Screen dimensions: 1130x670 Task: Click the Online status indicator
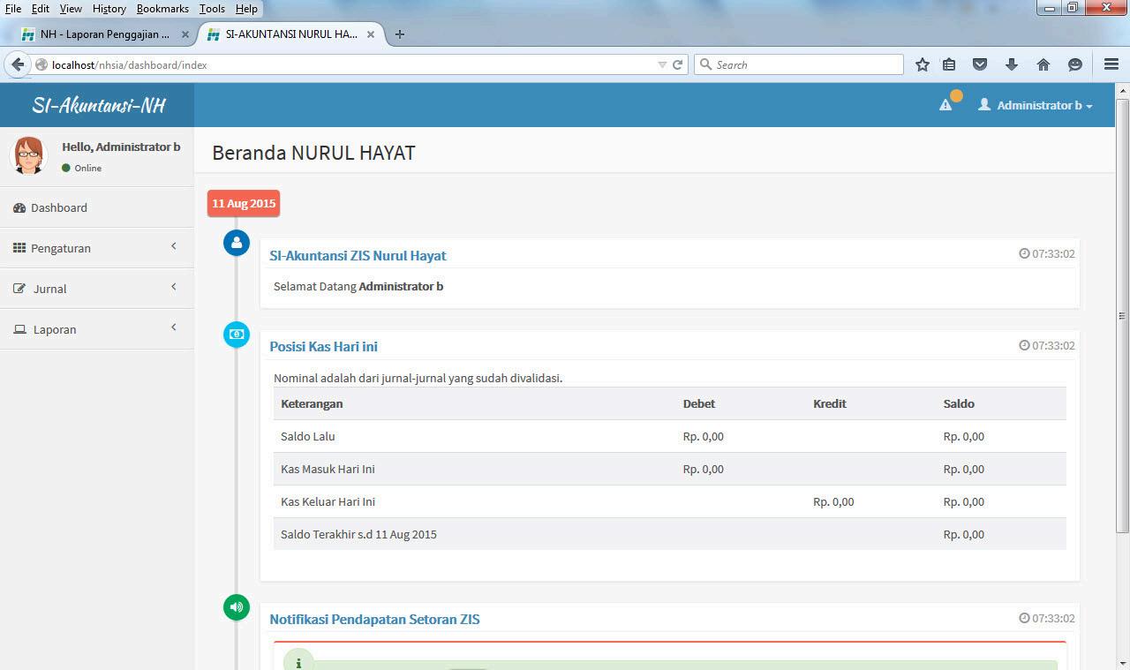click(81, 168)
